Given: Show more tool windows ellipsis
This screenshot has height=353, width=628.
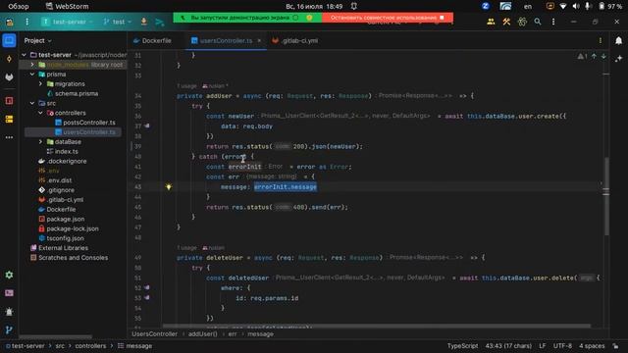Looking at the screenshot, I should (x=9, y=137).
